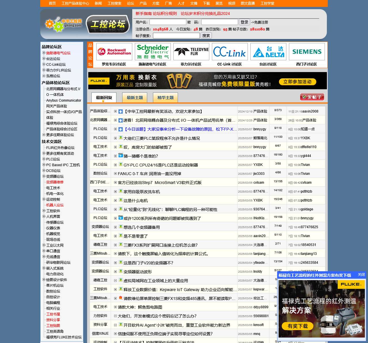Open 工控产品体验中心 in the top navigation

(75, 3)
